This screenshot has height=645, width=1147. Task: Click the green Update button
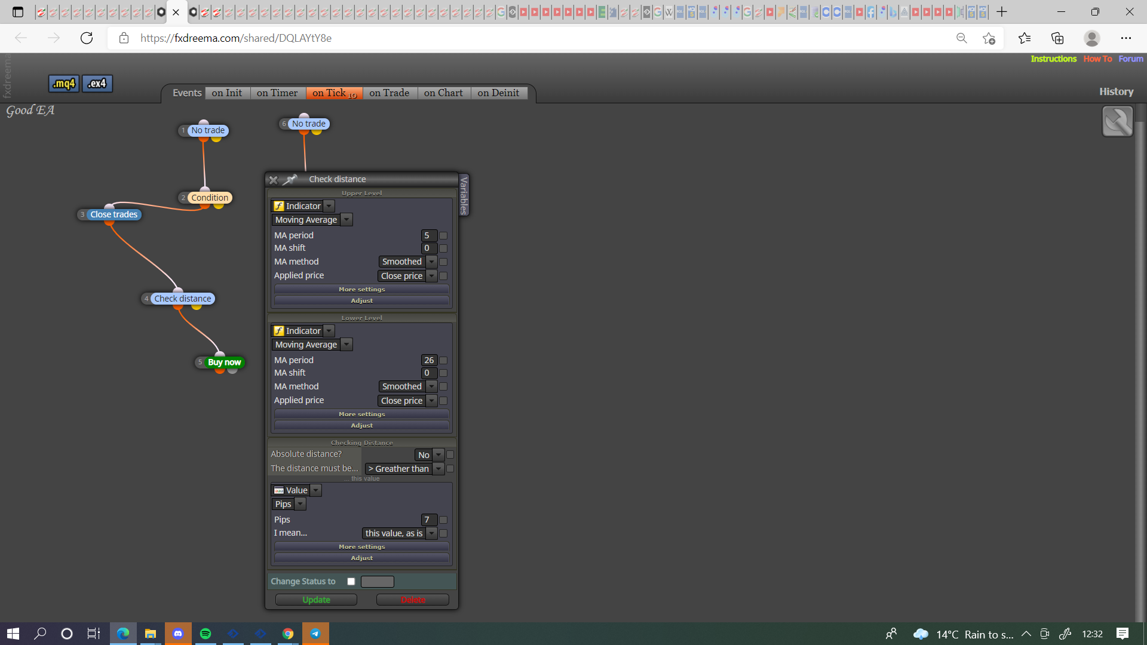coord(316,600)
